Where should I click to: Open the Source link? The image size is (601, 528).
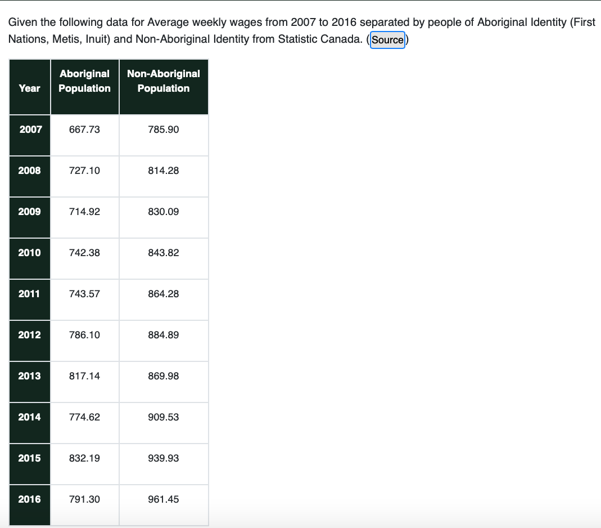pos(387,39)
